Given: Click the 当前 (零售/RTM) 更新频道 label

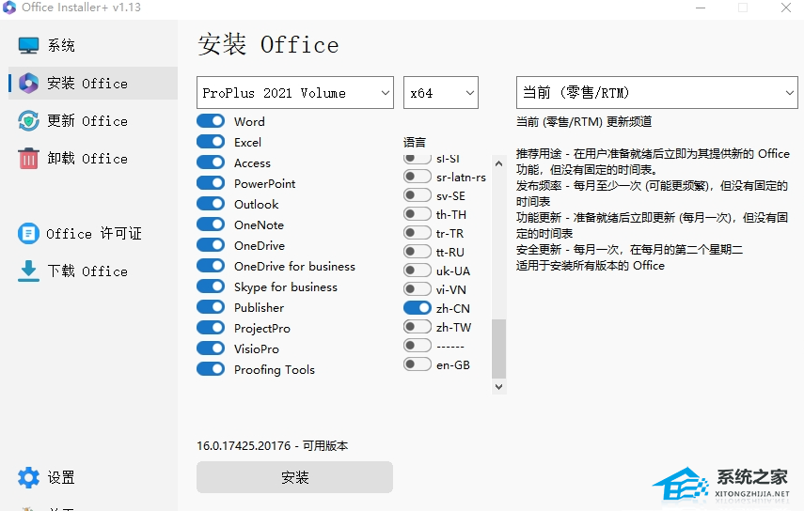Looking at the screenshot, I should point(584,121).
